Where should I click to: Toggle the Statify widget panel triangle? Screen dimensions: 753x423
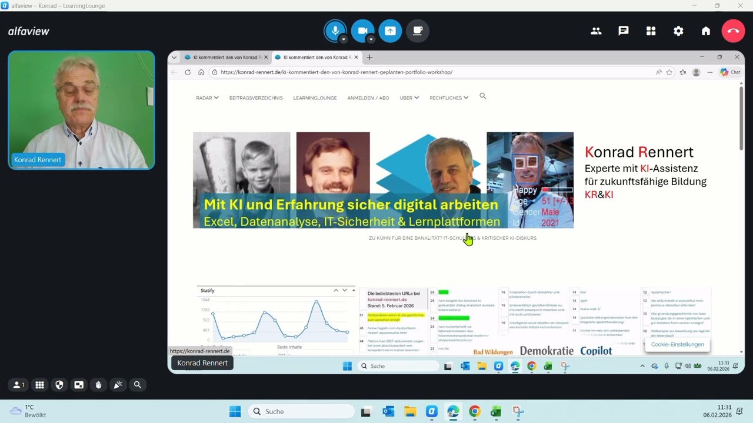pos(352,290)
